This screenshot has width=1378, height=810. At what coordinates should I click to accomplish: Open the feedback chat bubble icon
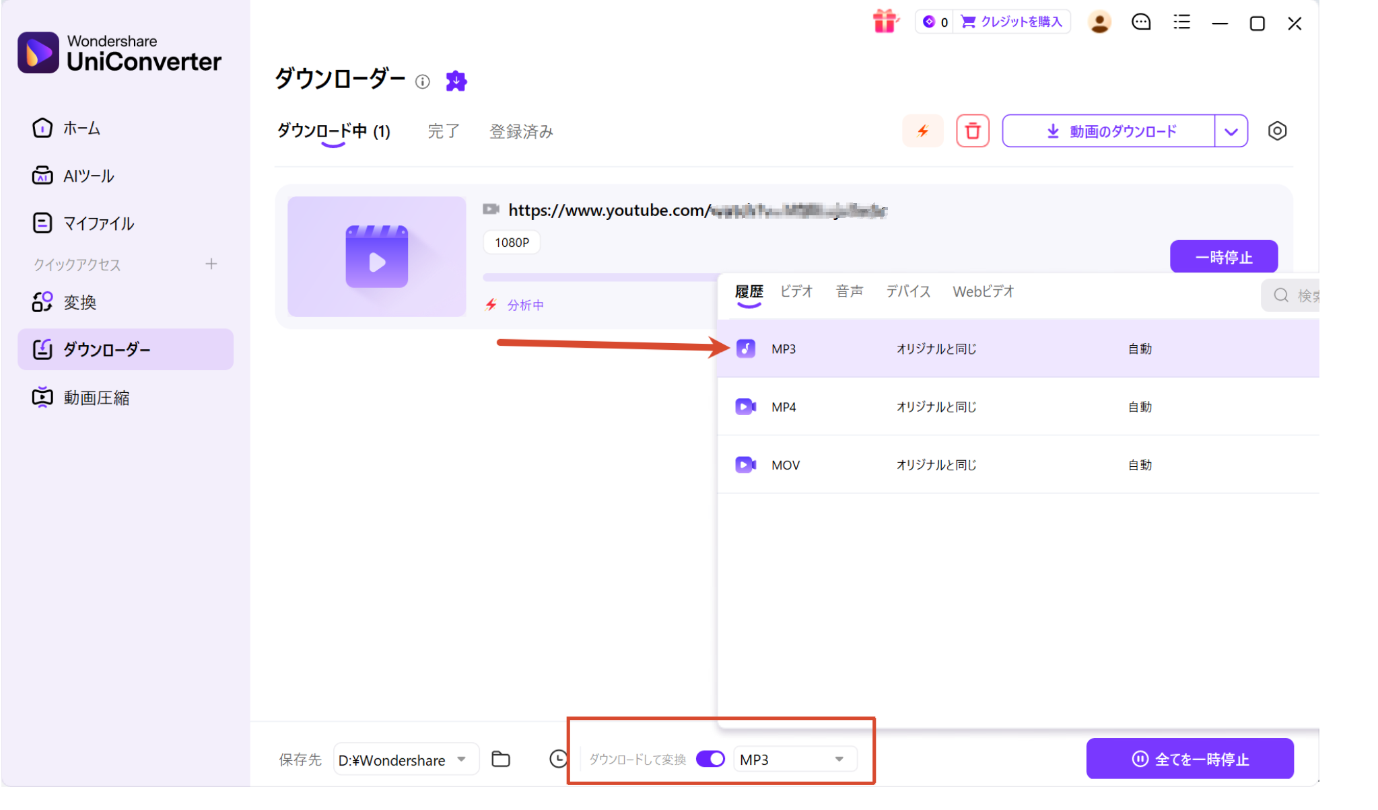1141,22
